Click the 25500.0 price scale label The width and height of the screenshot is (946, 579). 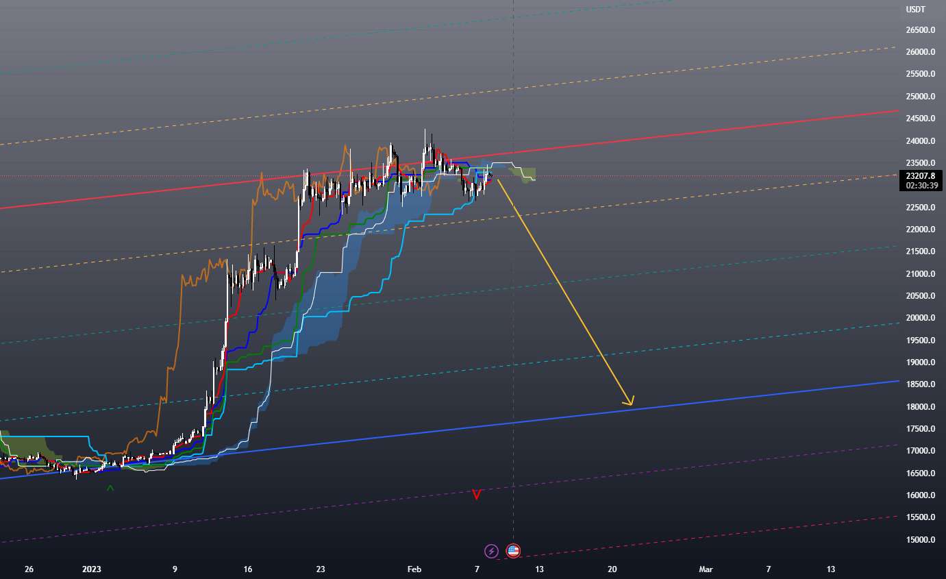tap(920, 74)
